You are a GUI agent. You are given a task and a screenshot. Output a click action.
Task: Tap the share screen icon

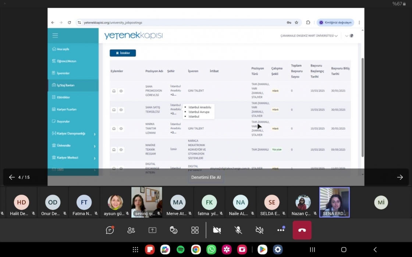pos(152,230)
